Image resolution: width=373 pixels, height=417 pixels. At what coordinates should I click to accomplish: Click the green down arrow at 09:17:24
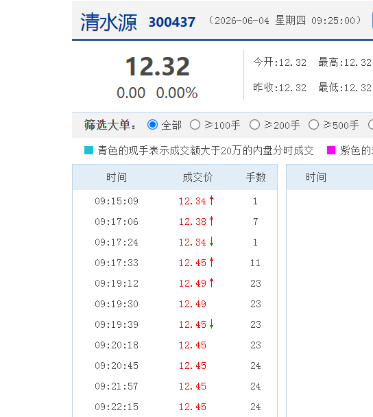[211, 241]
